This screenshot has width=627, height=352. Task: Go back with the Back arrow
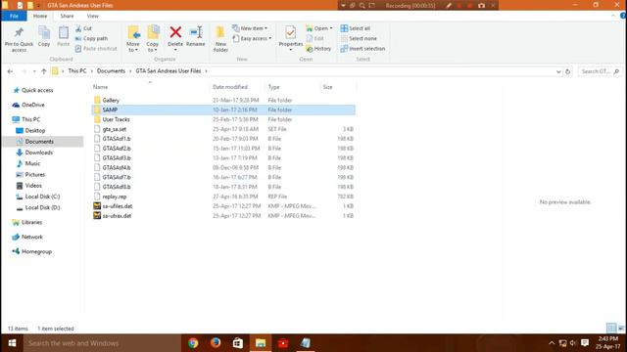tap(10, 71)
